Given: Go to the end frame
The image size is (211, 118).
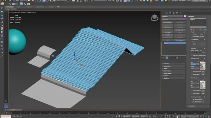Looking at the screenshot, I should point(173,116).
